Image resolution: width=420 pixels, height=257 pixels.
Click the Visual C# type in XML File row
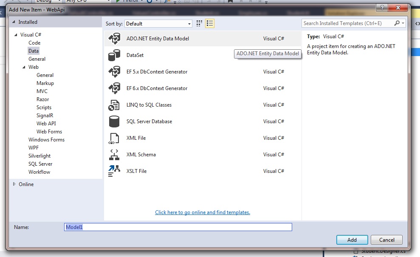pyautogui.click(x=273, y=138)
